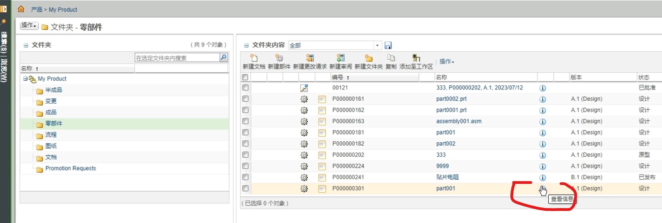The width and height of the screenshot is (662, 223).
Task: Collapse the 文件夹内容 panel
Action: (247, 45)
